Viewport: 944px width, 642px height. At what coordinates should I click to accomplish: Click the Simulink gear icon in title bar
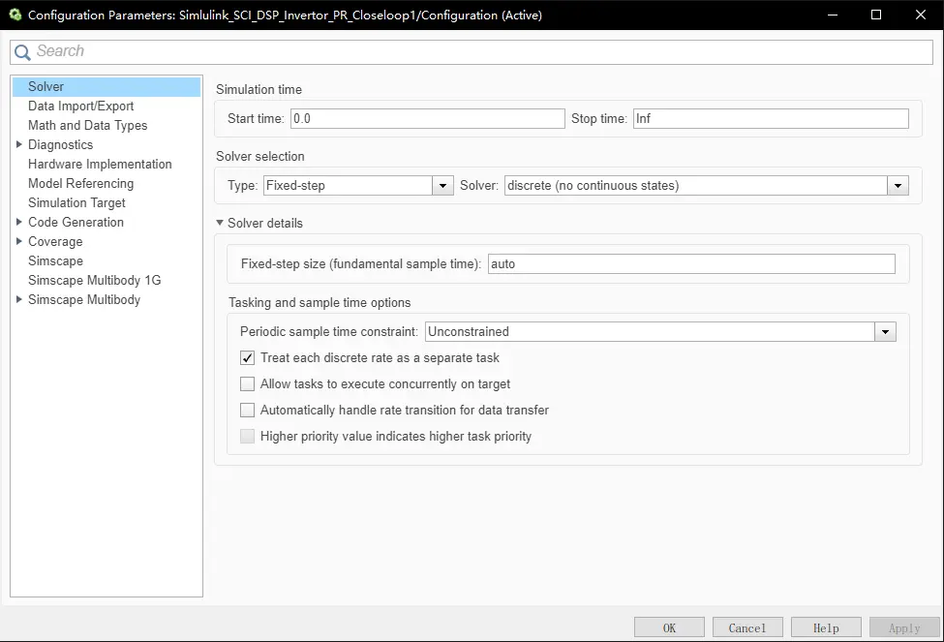pos(15,15)
